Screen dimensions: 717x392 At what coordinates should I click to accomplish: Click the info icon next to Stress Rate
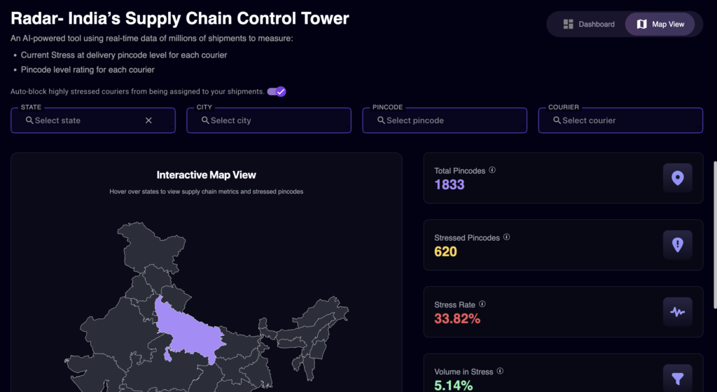click(482, 304)
